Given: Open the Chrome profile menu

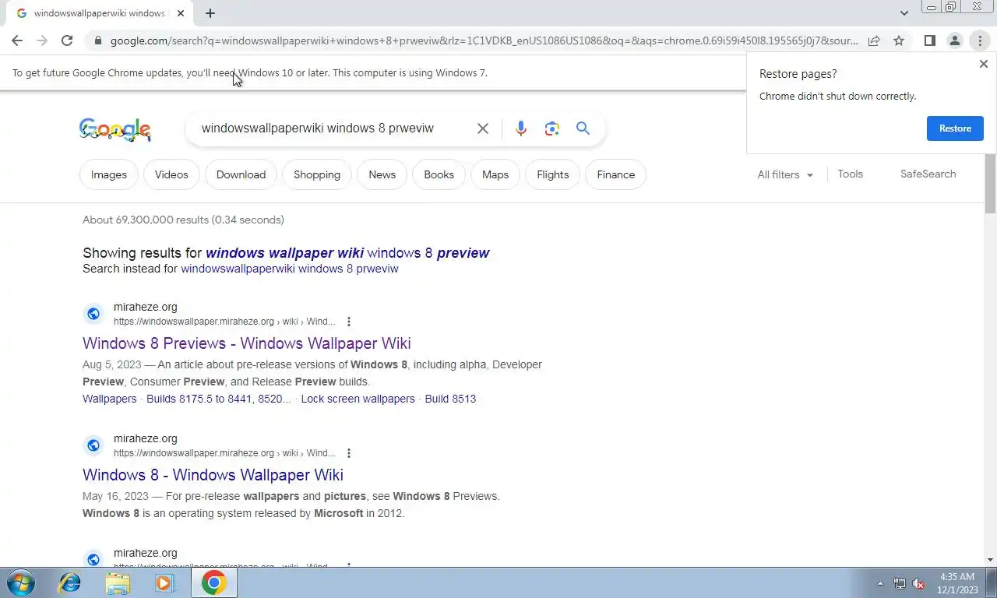Looking at the screenshot, I should click(954, 40).
